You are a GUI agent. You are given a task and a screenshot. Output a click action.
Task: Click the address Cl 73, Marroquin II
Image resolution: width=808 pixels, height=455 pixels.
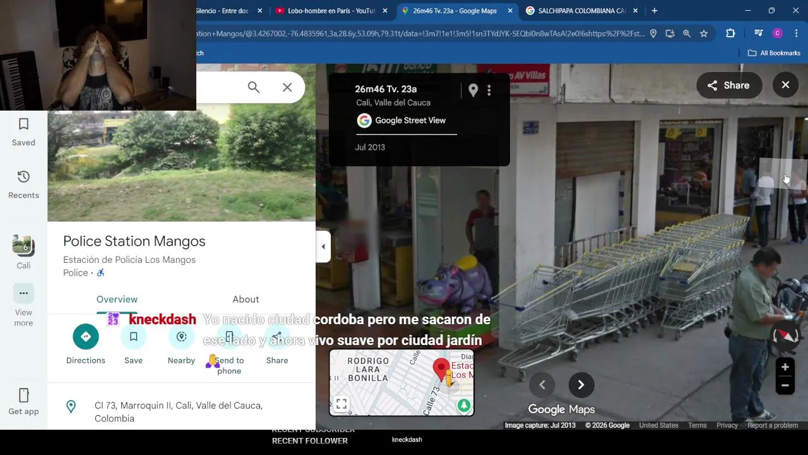click(x=179, y=412)
